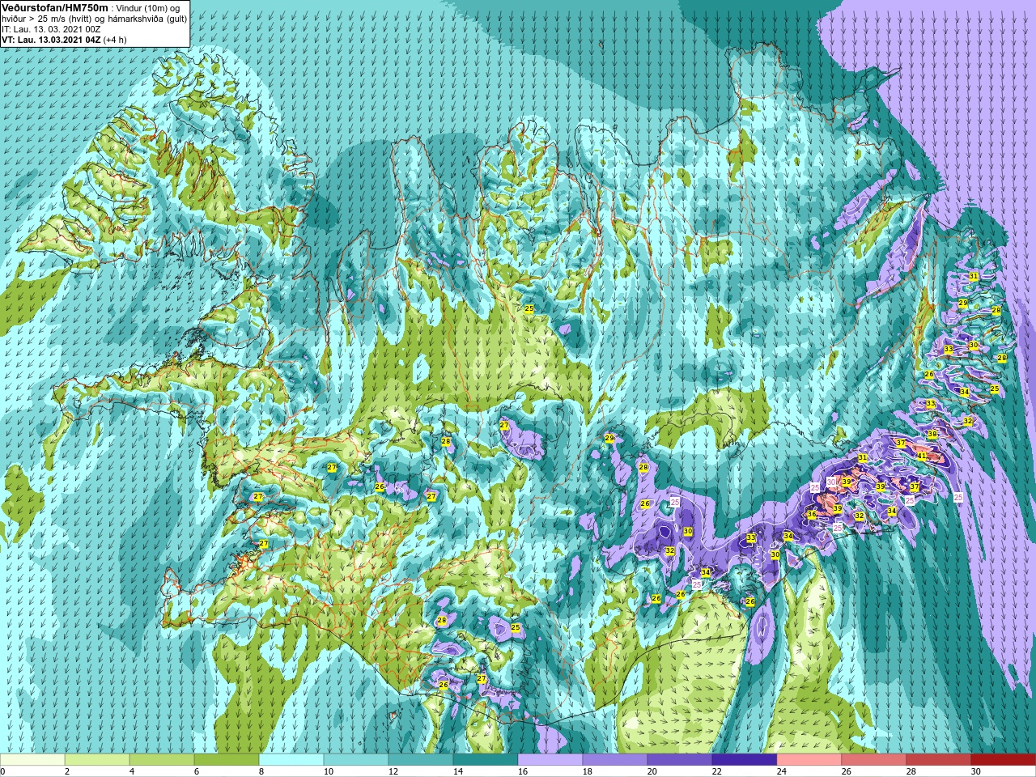1036x777 pixels.
Task: Click the light cyan 8–10 m/s legend swatch
Action: pos(291,760)
